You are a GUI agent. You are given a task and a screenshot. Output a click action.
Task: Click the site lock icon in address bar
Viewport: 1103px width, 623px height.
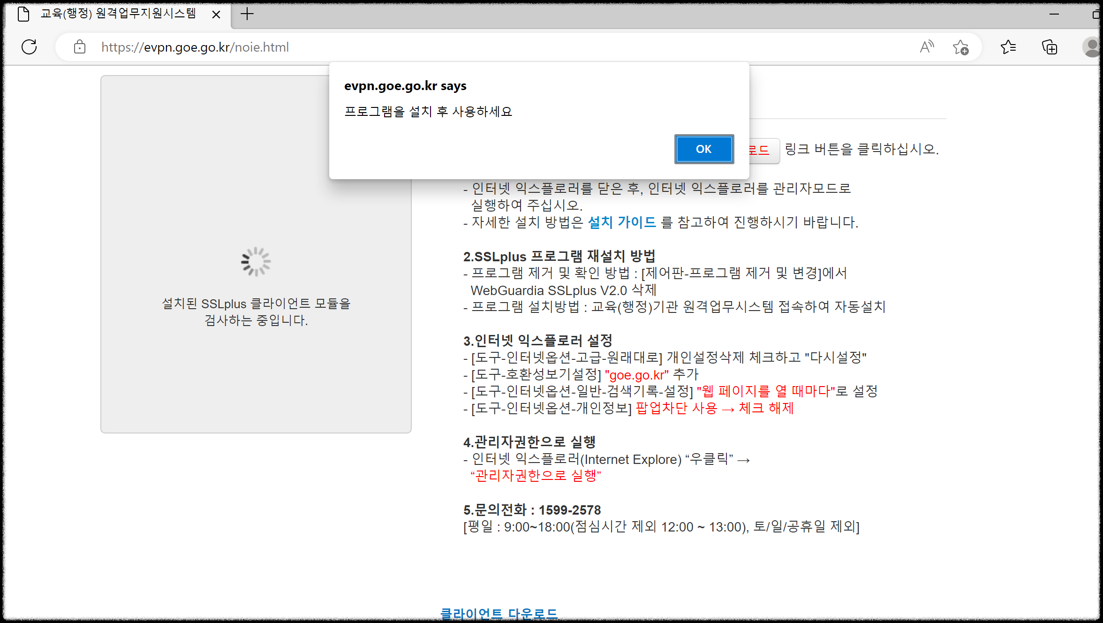(x=80, y=47)
